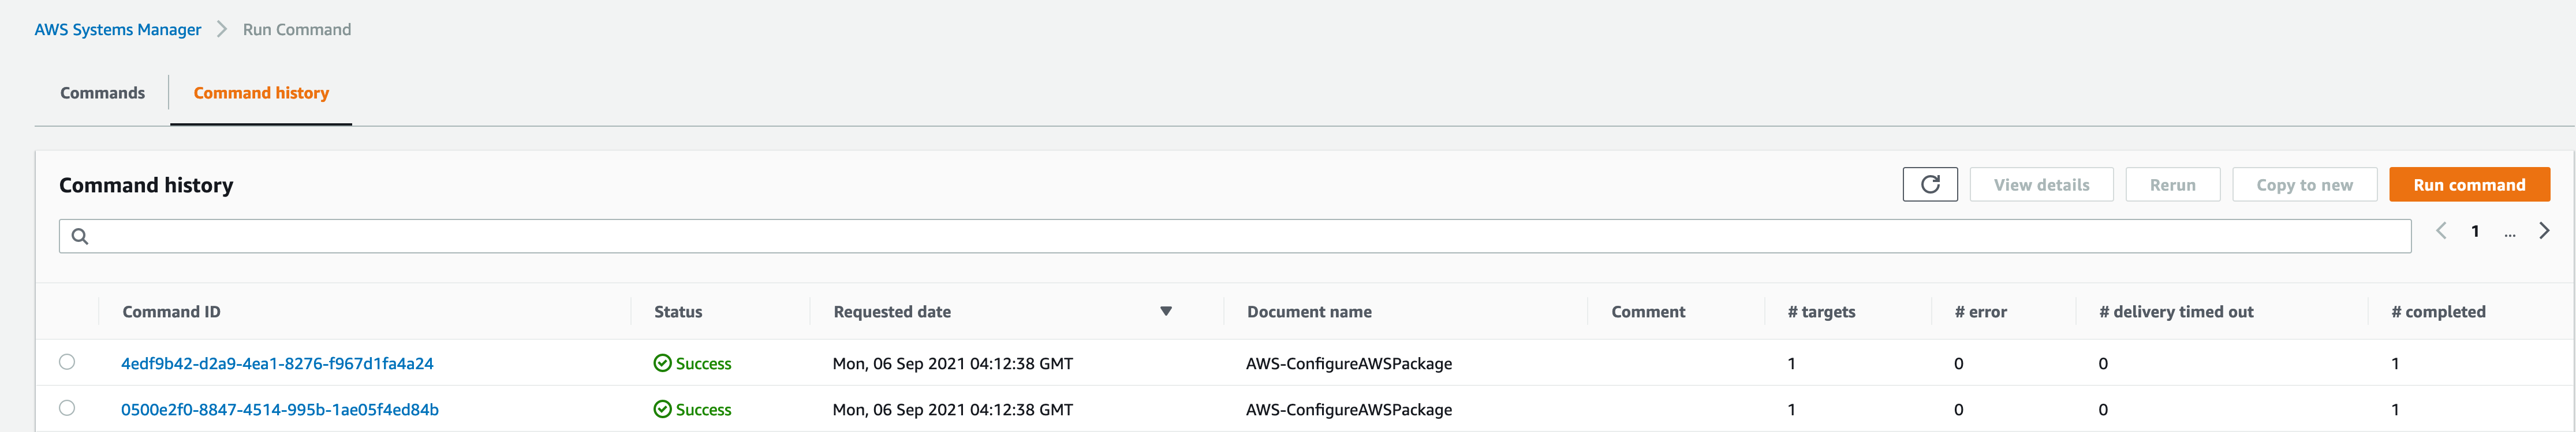This screenshot has width=2576, height=432.
Task: Switch to the Commands tab
Action: pos(102,93)
